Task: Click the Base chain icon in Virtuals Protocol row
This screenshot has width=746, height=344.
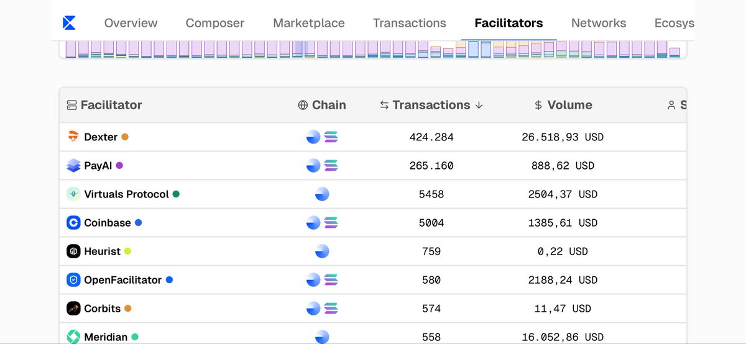Action: pos(322,194)
